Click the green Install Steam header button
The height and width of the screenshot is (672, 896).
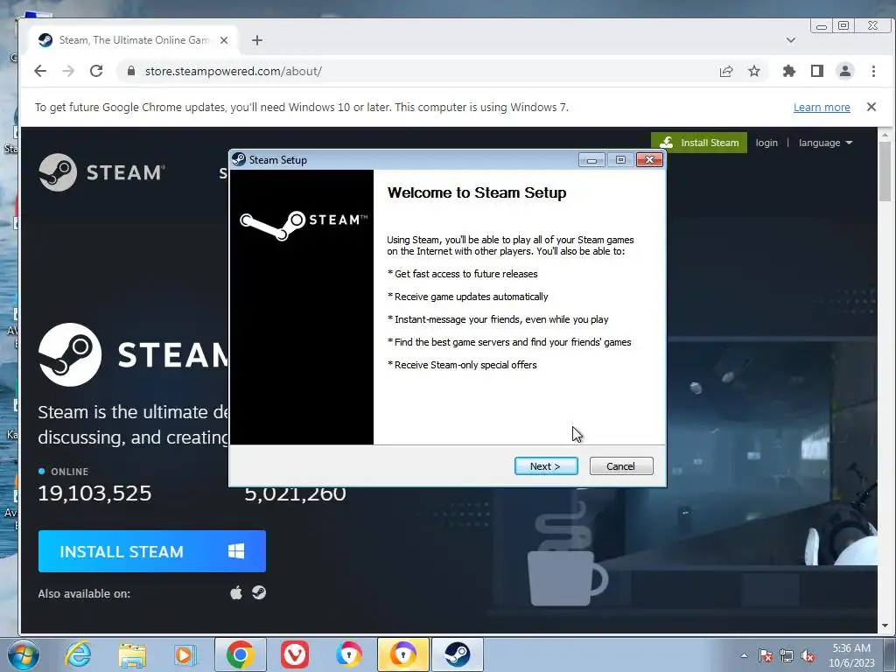(x=699, y=143)
